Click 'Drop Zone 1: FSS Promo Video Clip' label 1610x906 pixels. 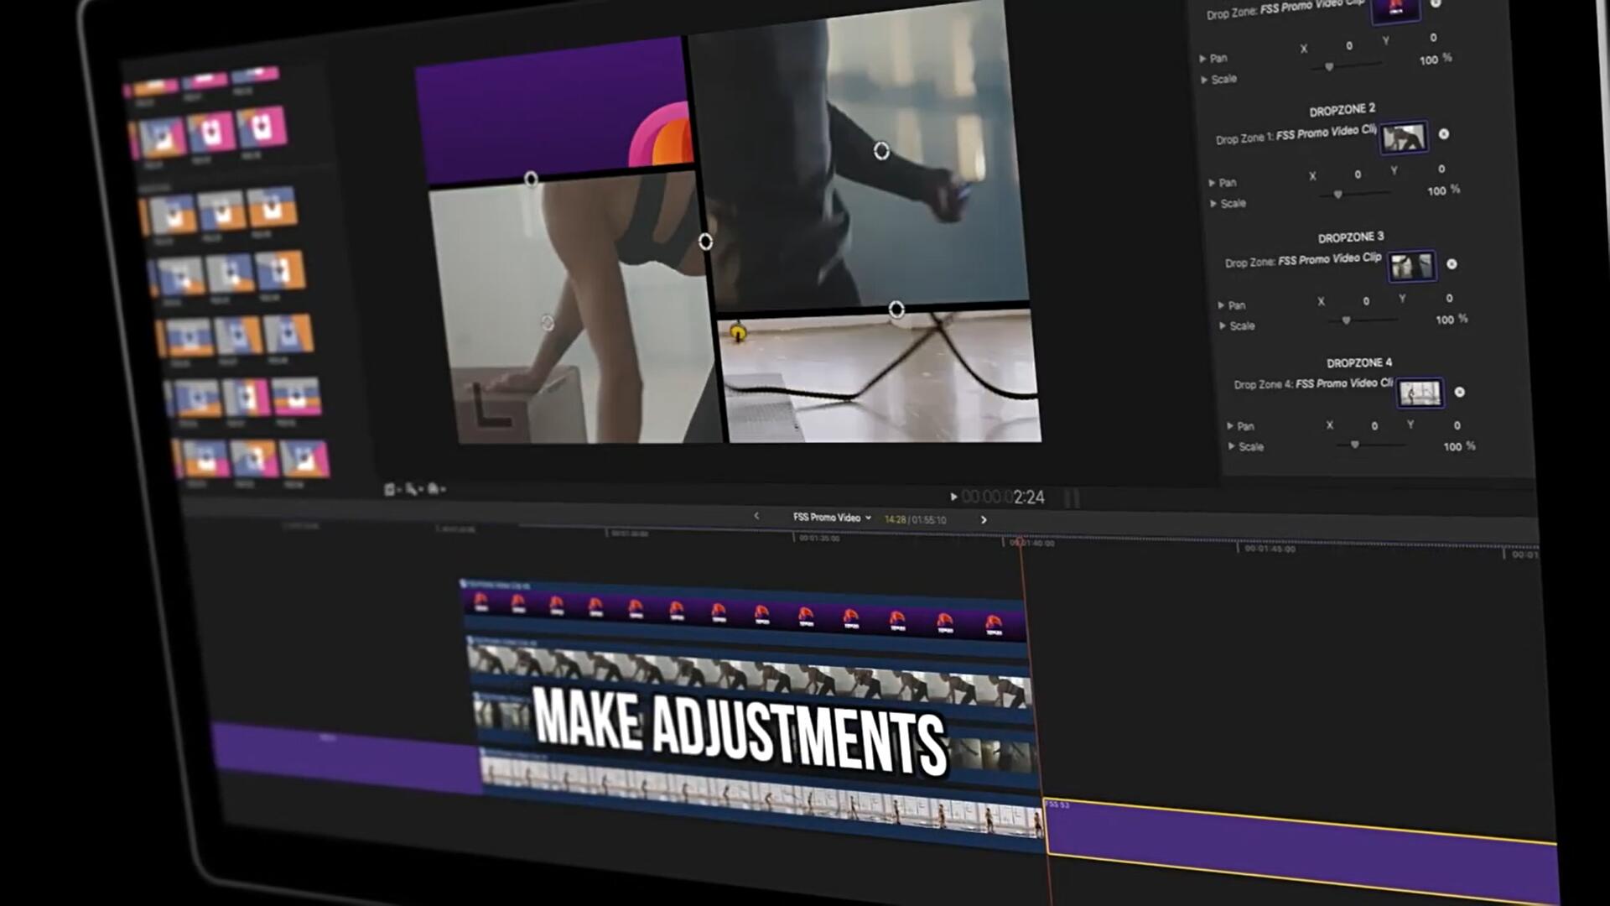coord(1296,134)
